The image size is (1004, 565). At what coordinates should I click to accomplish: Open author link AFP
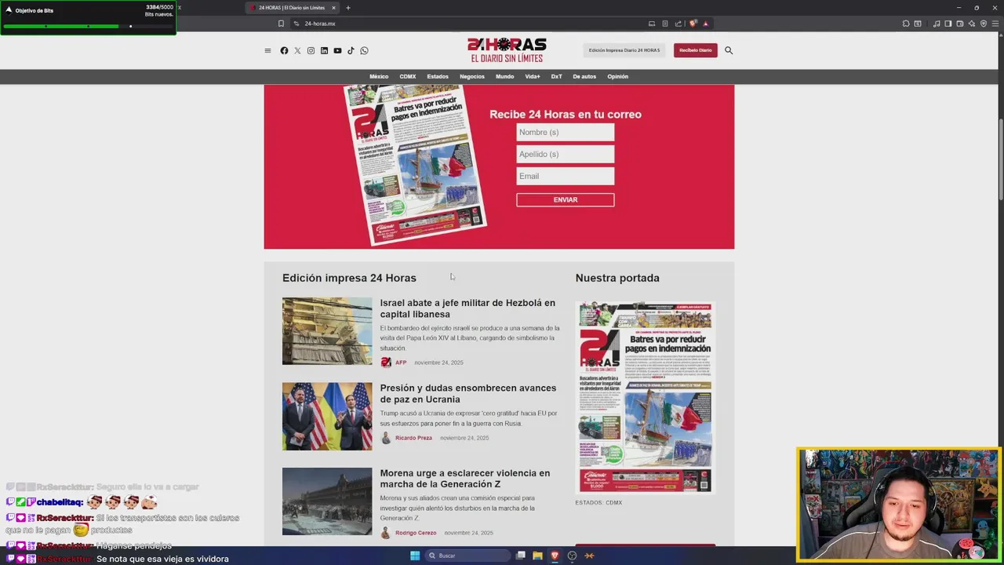(401, 363)
